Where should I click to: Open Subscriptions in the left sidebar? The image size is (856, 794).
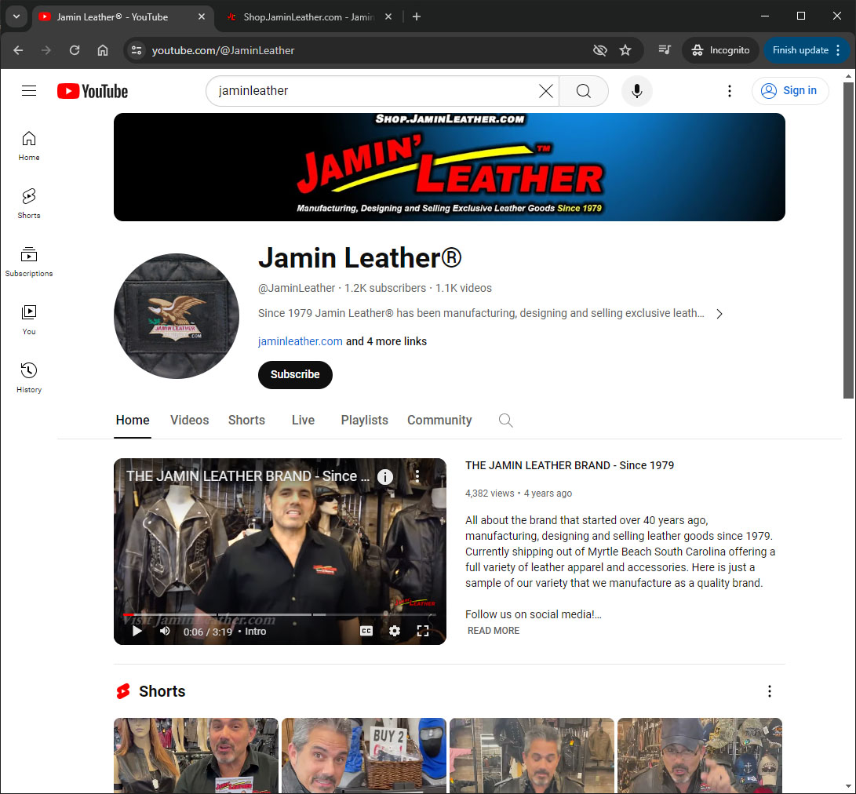29,261
